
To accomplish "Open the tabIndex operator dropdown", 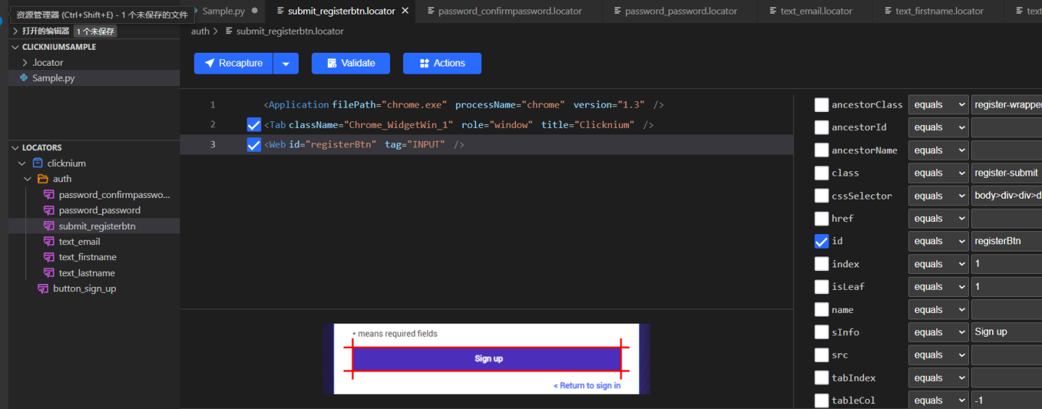I will pyautogui.click(x=939, y=378).
